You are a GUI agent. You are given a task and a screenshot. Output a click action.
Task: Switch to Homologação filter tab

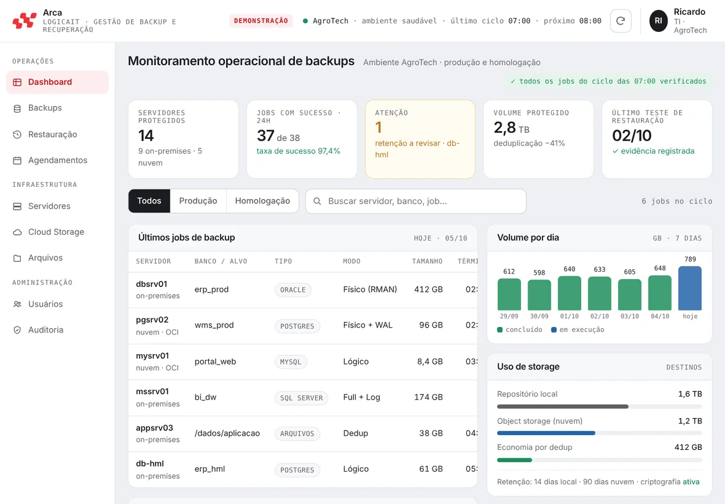tap(262, 201)
